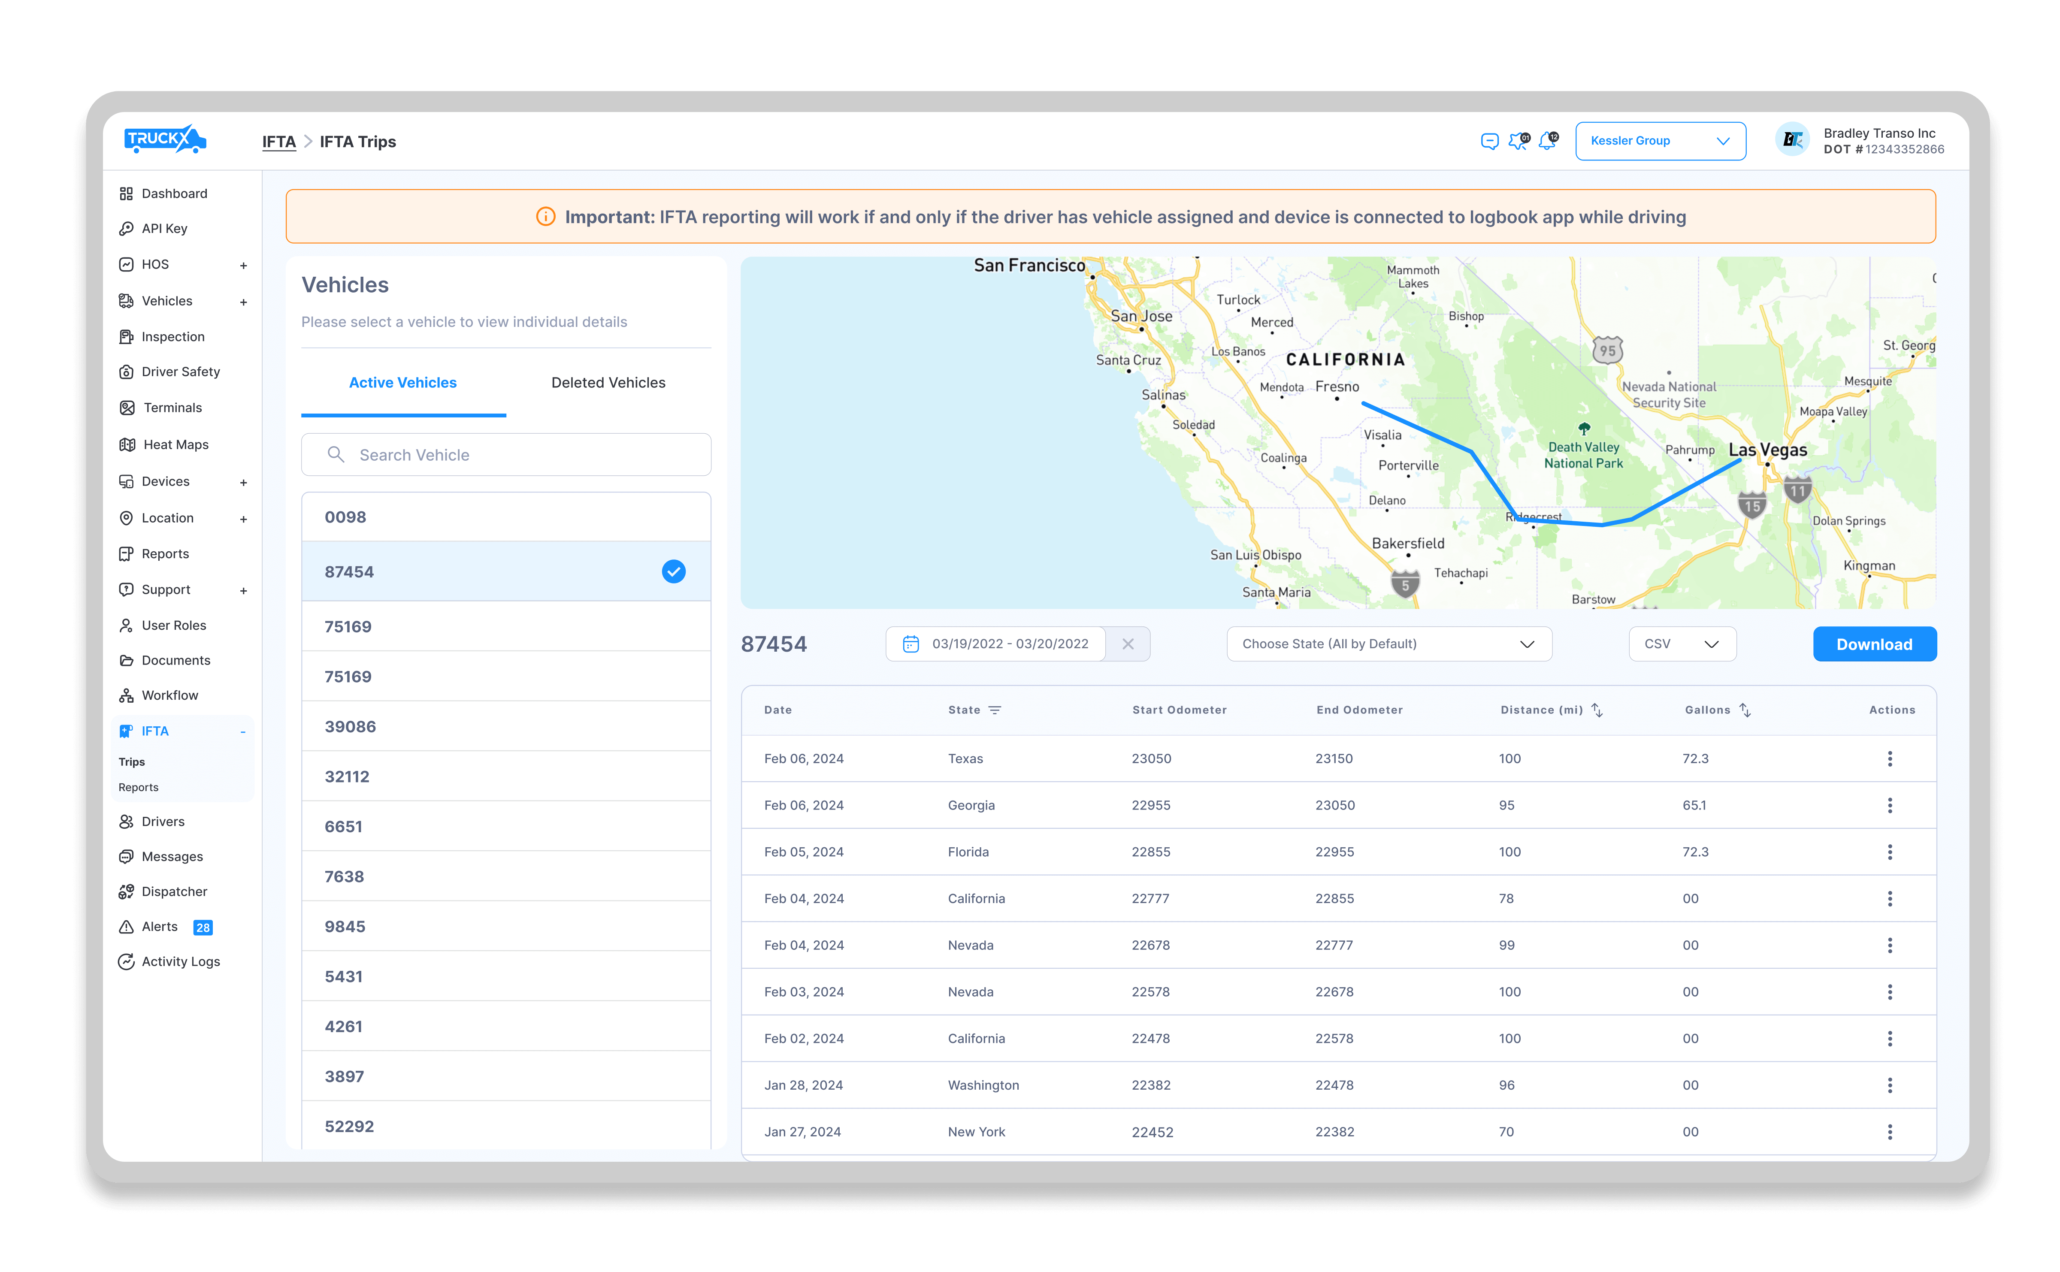
Task: Switch to the Deleted Vehicles tab
Action: [x=607, y=383]
